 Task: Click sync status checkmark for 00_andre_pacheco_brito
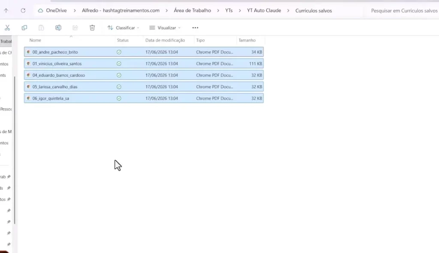click(x=119, y=52)
